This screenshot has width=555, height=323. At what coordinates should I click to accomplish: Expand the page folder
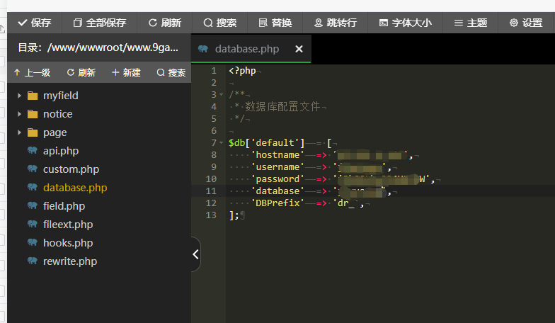click(x=19, y=132)
